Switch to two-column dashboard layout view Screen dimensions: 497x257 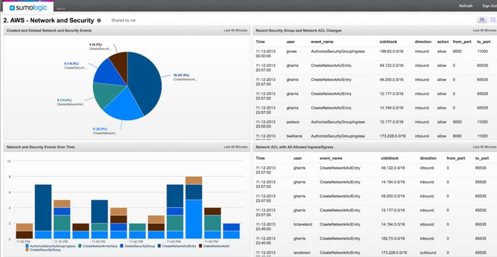pos(482,20)
